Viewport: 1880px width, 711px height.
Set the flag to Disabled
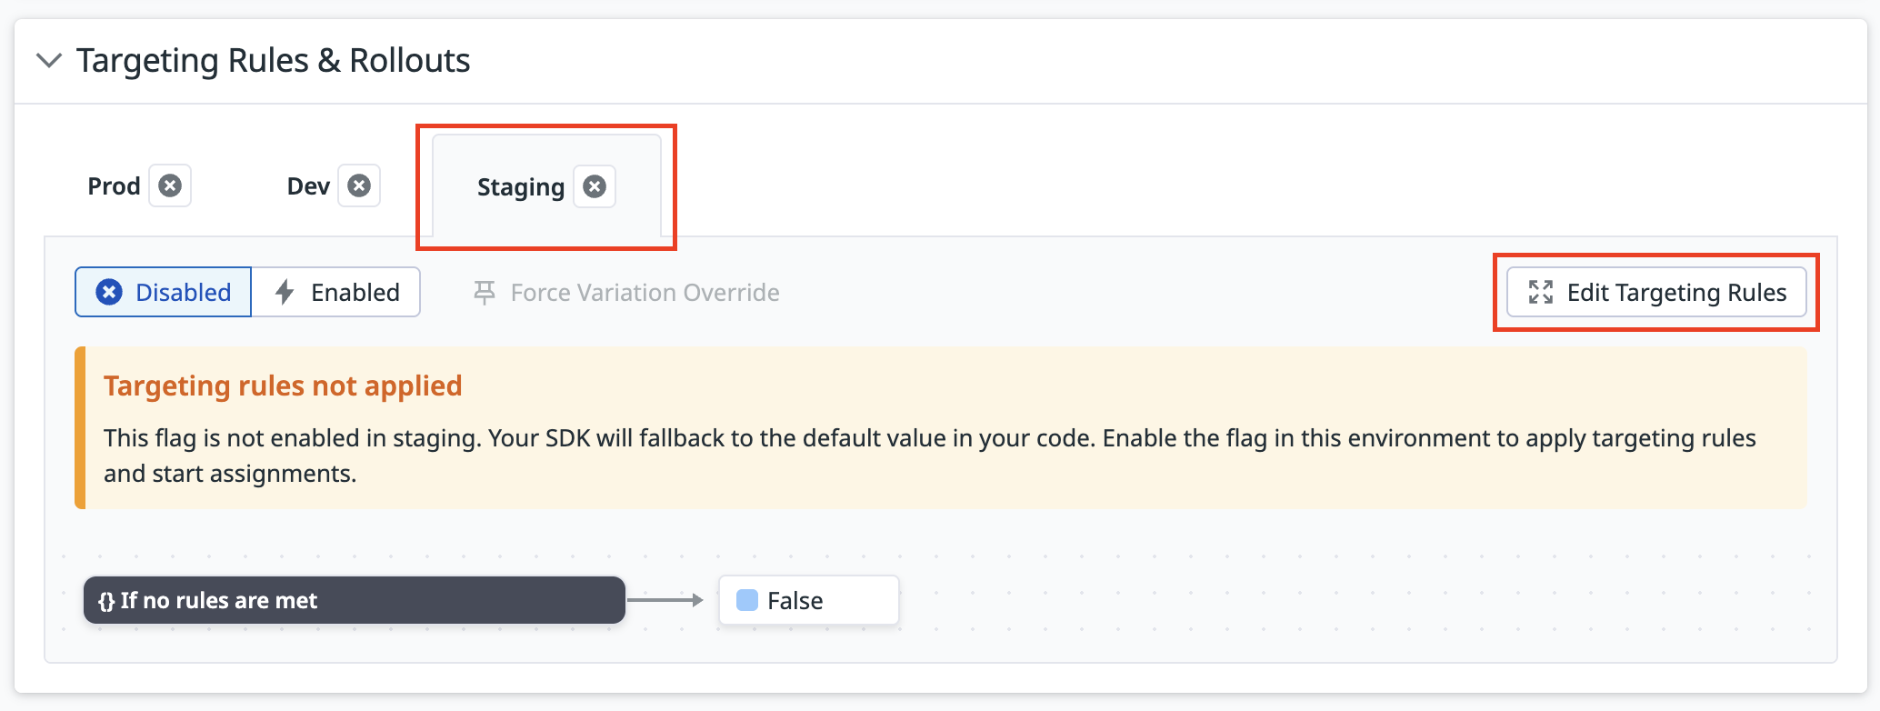pos(164,292)
